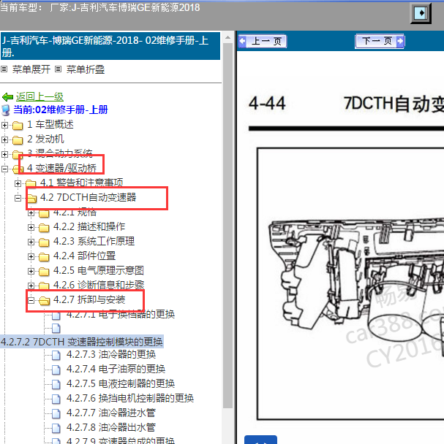Select 4 变速器/驱动桥 chapter
The image size is (444, 444).
tap(62, 168)
